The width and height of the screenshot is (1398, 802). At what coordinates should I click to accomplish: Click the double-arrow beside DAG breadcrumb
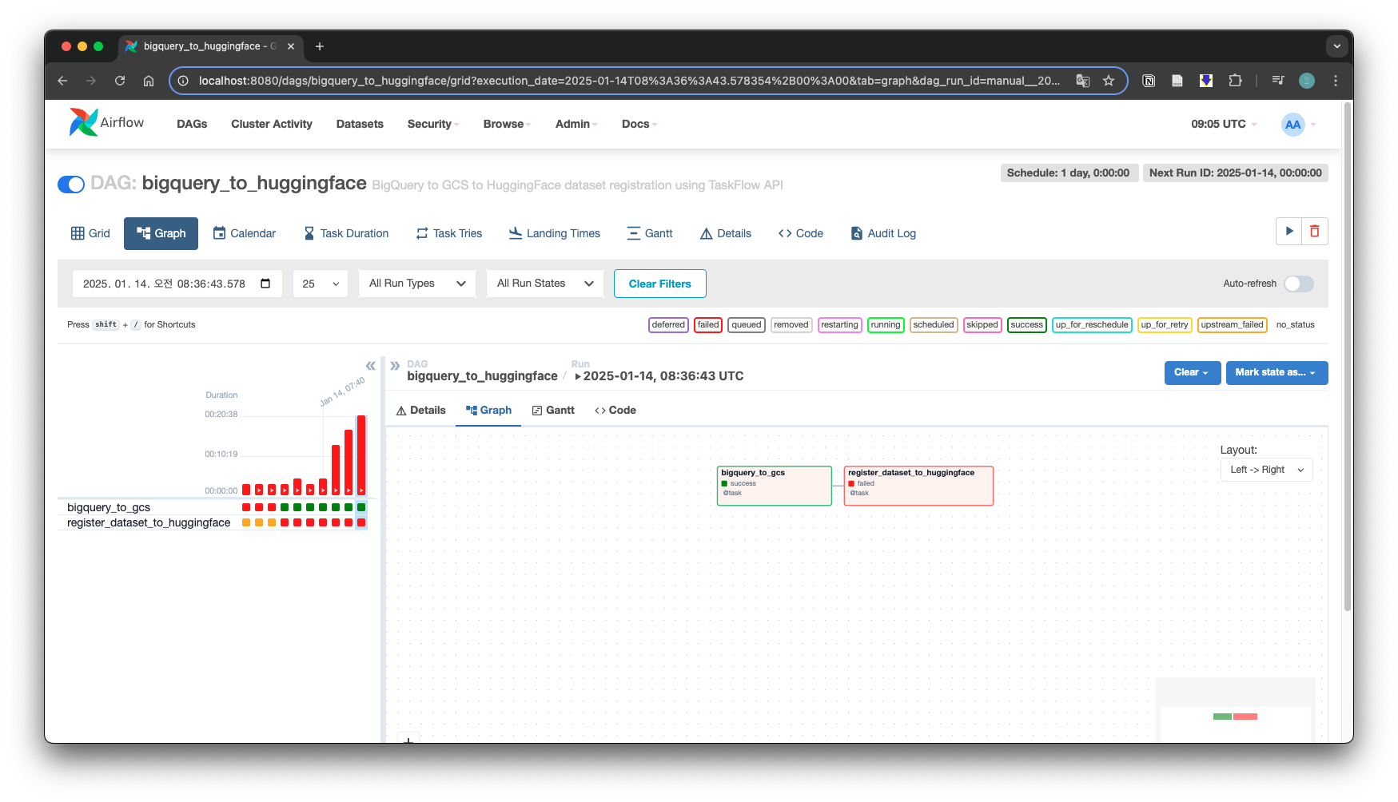(395, 366)
